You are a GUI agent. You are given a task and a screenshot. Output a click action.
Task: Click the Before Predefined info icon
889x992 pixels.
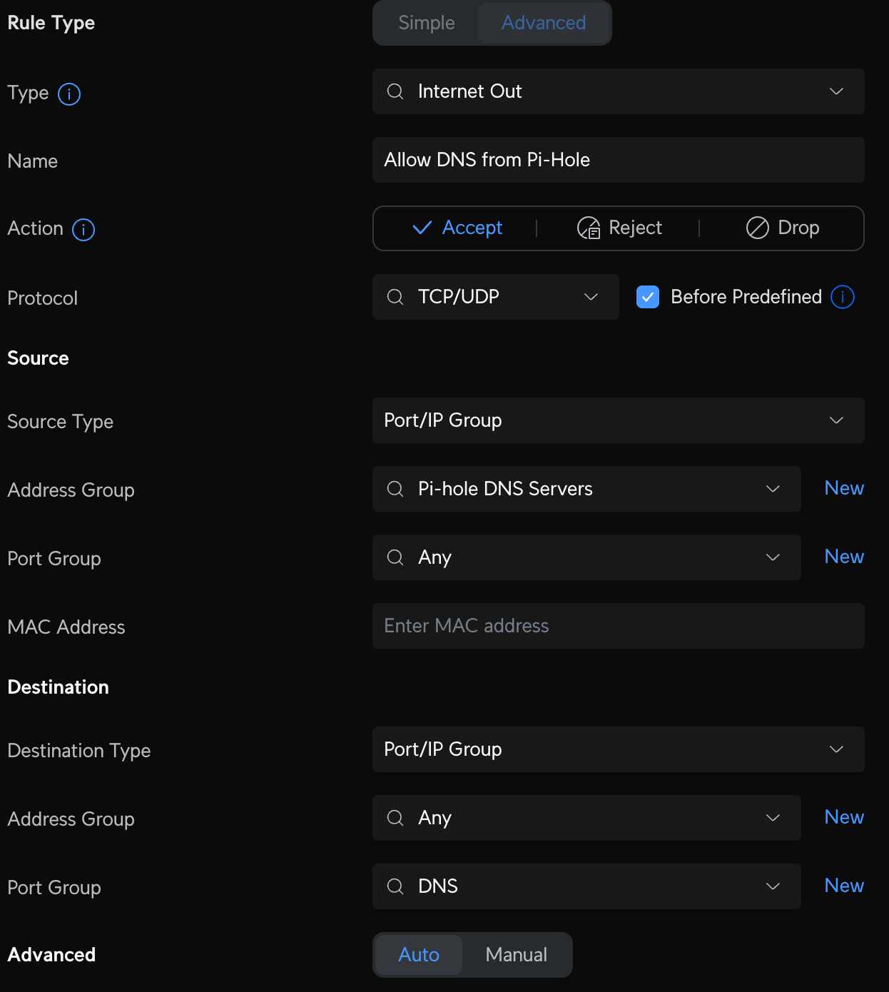[843, 297]
